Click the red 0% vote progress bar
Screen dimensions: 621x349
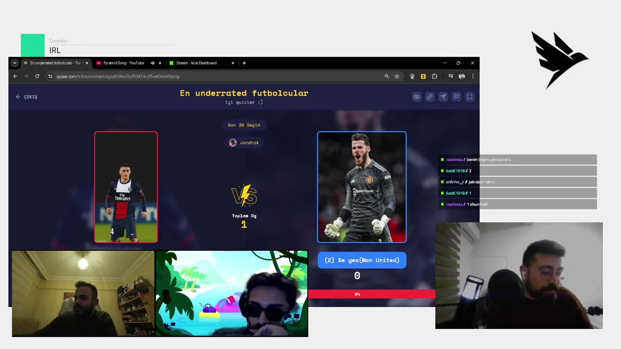click(x=372, y=294)
